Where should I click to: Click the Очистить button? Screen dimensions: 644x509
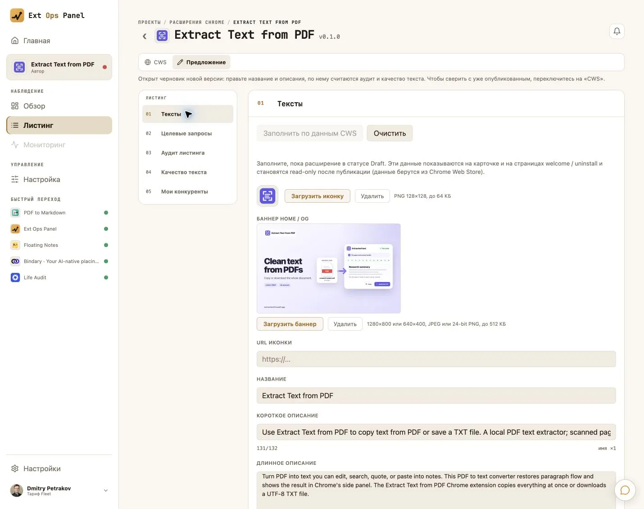(x=390, y=133)
